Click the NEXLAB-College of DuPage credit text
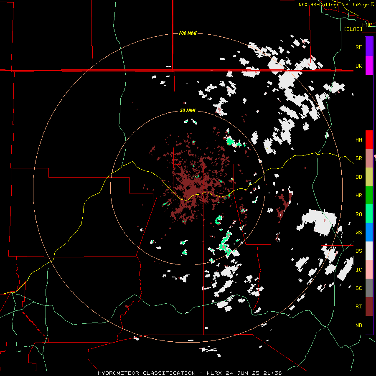 (334, 5)
